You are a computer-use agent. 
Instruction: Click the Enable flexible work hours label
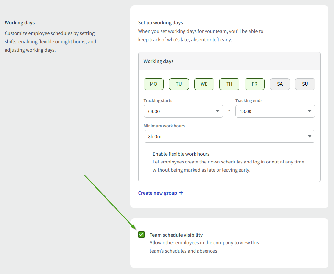181,154
